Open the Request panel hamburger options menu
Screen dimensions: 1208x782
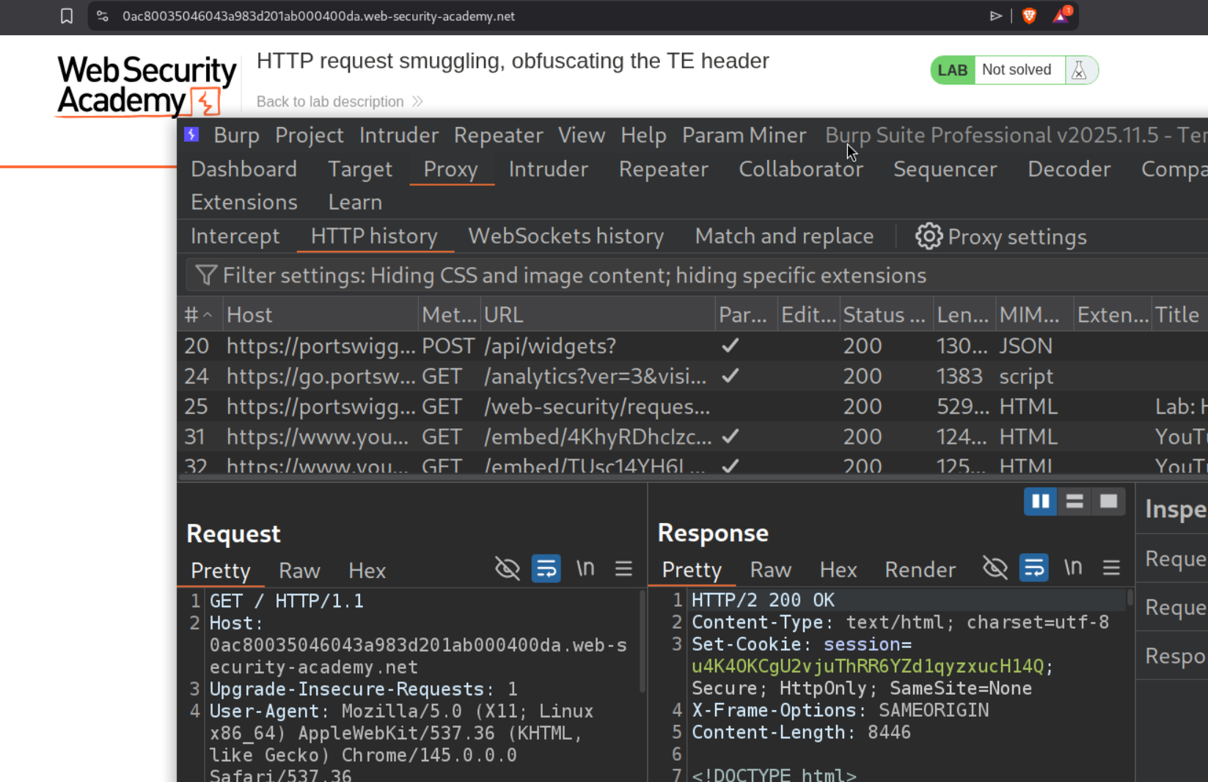tap(623, 569)
